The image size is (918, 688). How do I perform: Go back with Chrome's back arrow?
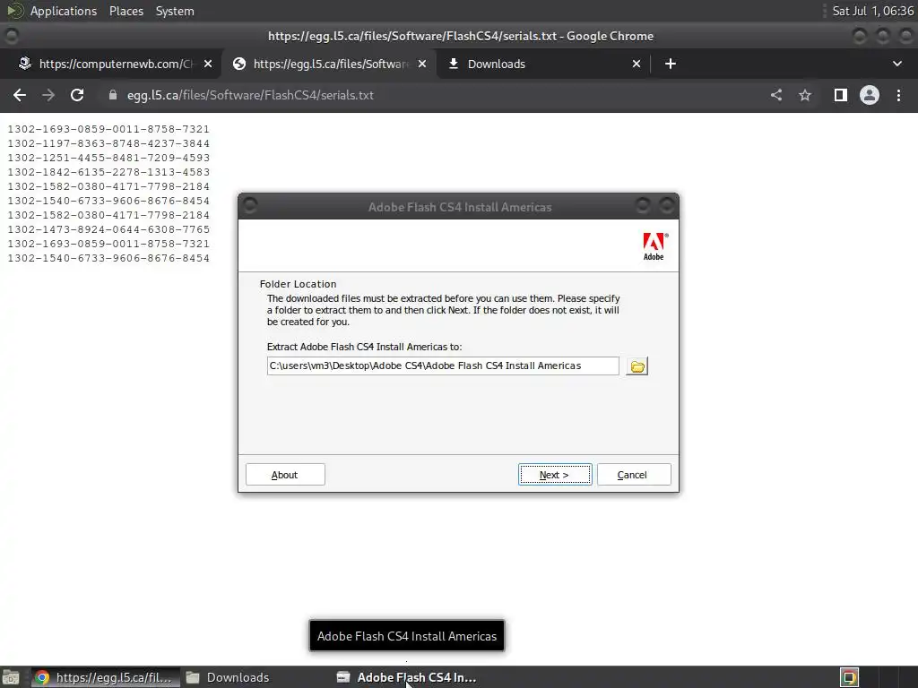pyautogui.click(x=20, y=95)
